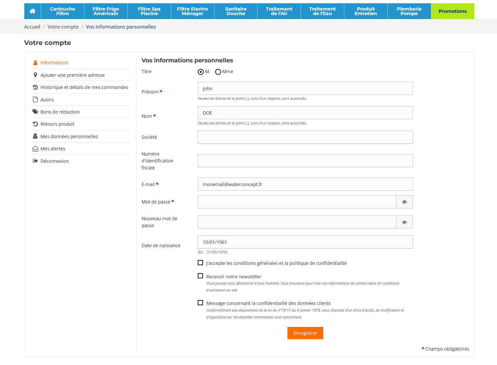The image size is (497, 365).
Task: Click the sign-out icon beside Déconnexion
Action: (35, 161)
